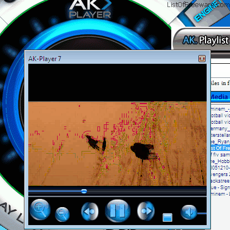
Task: Click the Media column header in playlist
Action: coord(220,96)
